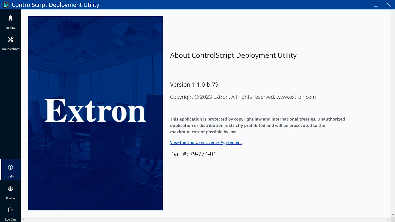Viewport: 395px width, 222px height.
Task: Open the Deploy section in sidebar
Action: click(10, 22)
